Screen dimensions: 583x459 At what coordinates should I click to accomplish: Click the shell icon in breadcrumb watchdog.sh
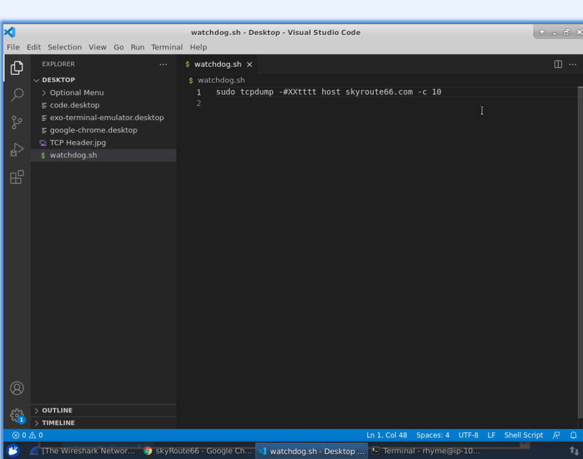tap(191, 80)
